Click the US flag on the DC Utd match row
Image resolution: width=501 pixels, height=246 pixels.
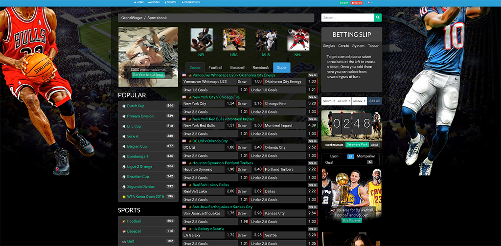pyautogui.click(x=184, y=141)
